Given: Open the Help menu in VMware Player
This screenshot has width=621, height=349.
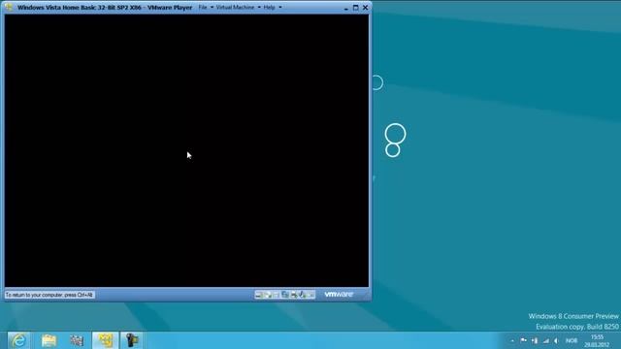Looking at the screenshot, I should point(270,7).
